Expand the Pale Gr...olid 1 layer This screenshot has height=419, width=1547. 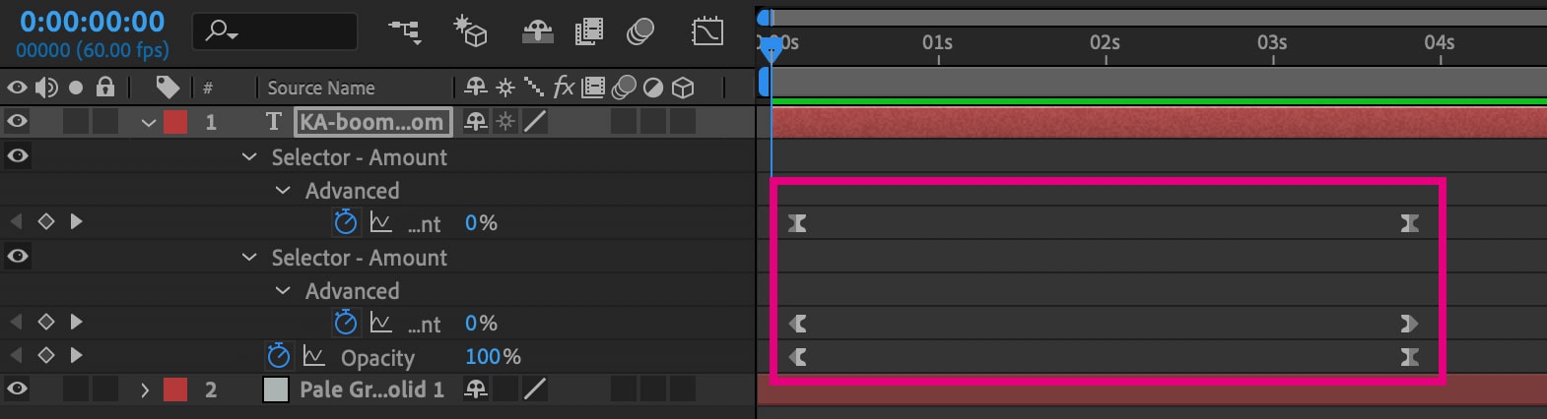[145, 389]
